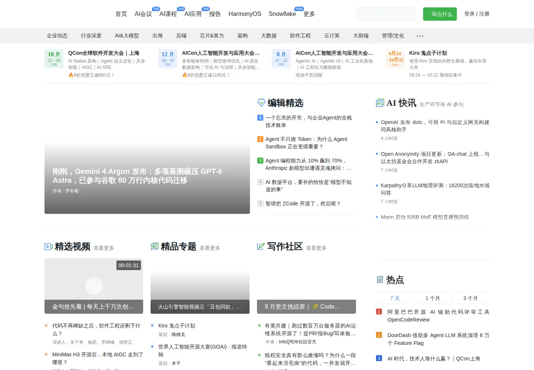534x370 pixels.
Task: Click 查看更多 next to 精品专题
Action: [210, 248]
